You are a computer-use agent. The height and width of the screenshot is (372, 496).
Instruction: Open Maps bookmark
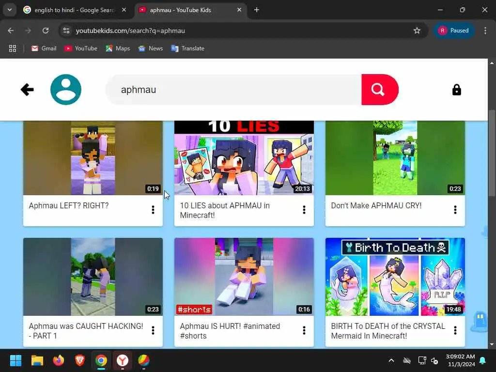click(x=118, y=48)
